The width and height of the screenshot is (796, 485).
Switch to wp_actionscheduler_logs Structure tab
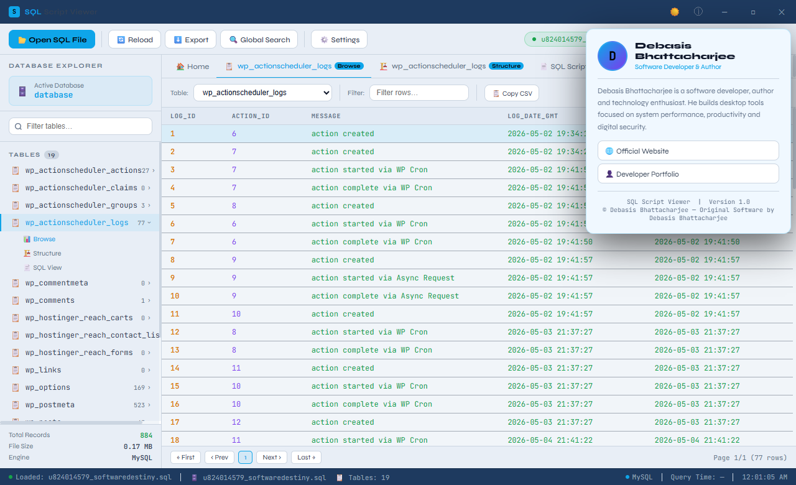tap(451, 66)
